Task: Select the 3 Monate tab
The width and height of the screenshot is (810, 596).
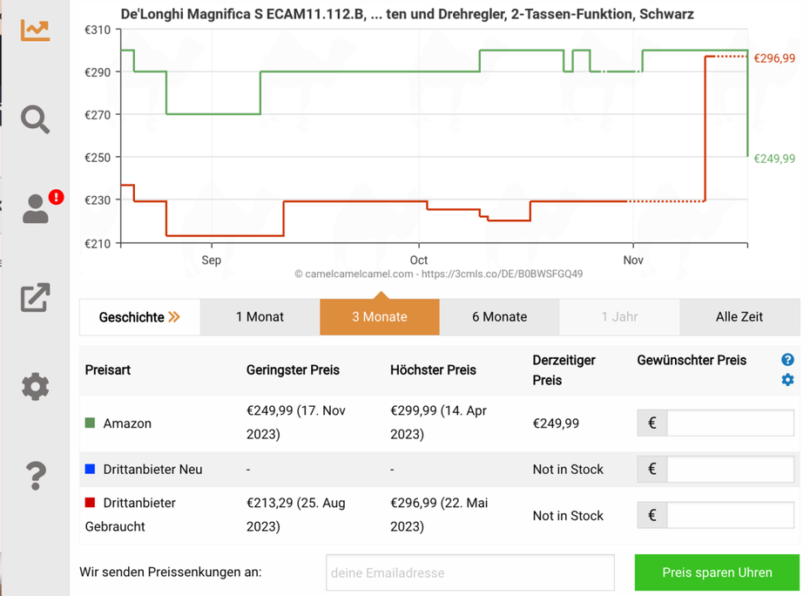Action: (x=380, y=317)
